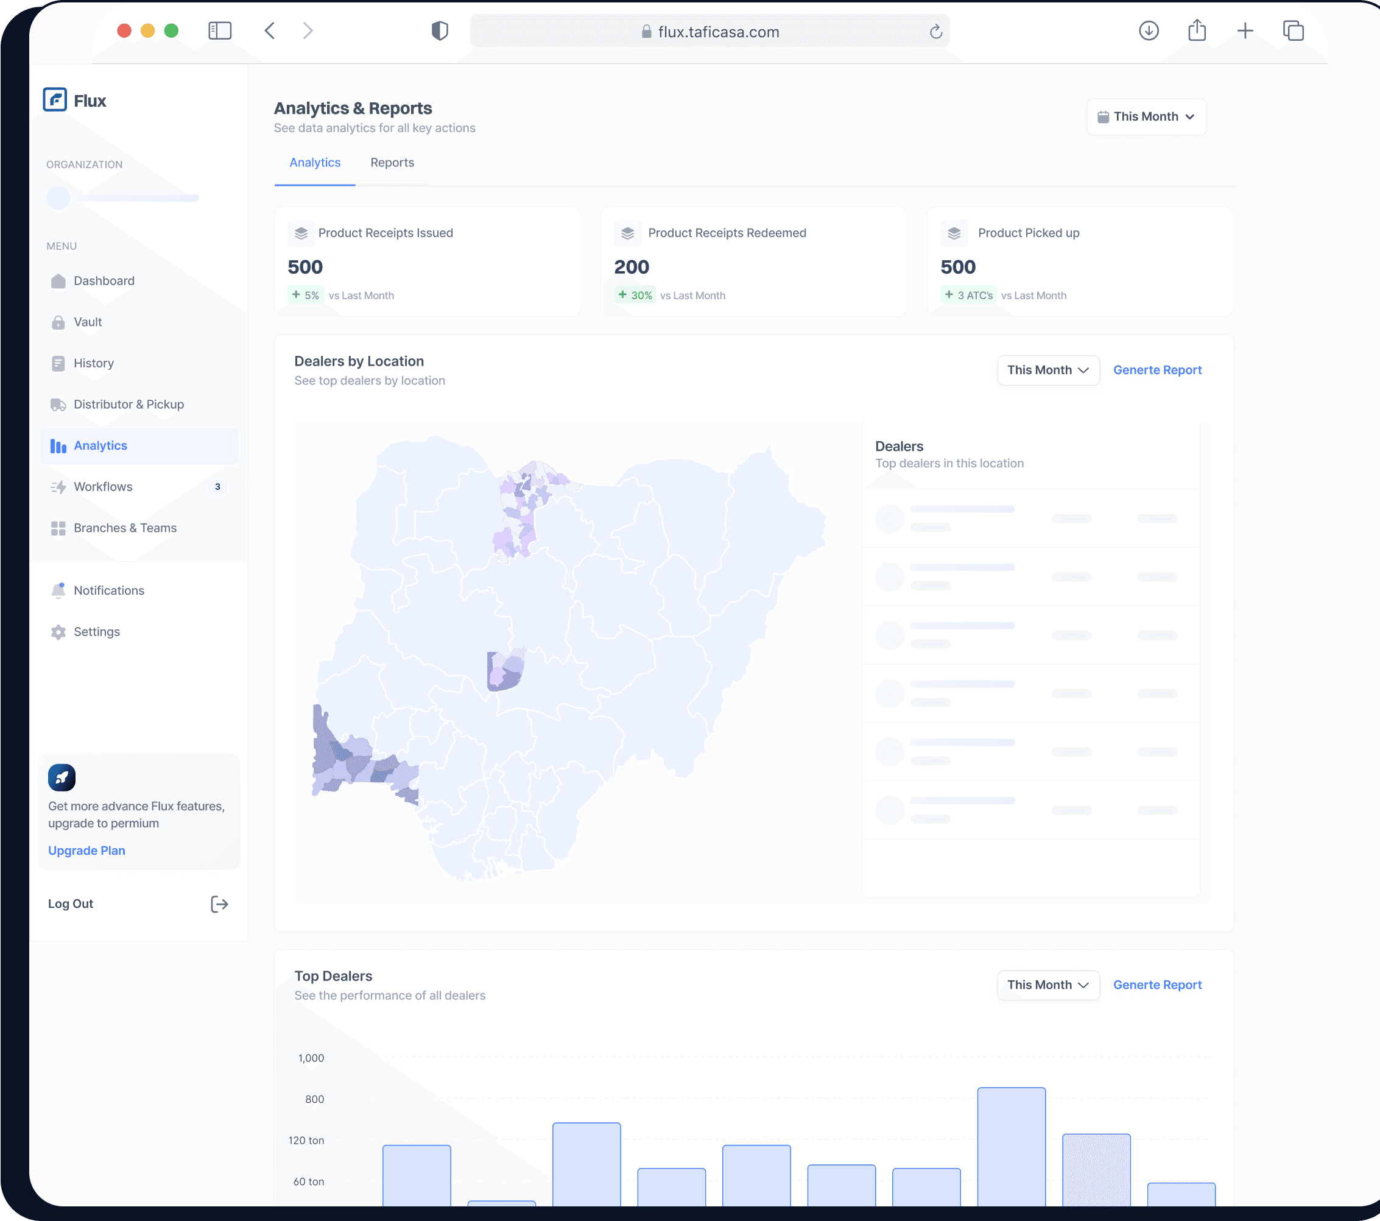
Task: Switch to the Analytics tab
Action: pyautogui.click(x=315, y=163)
